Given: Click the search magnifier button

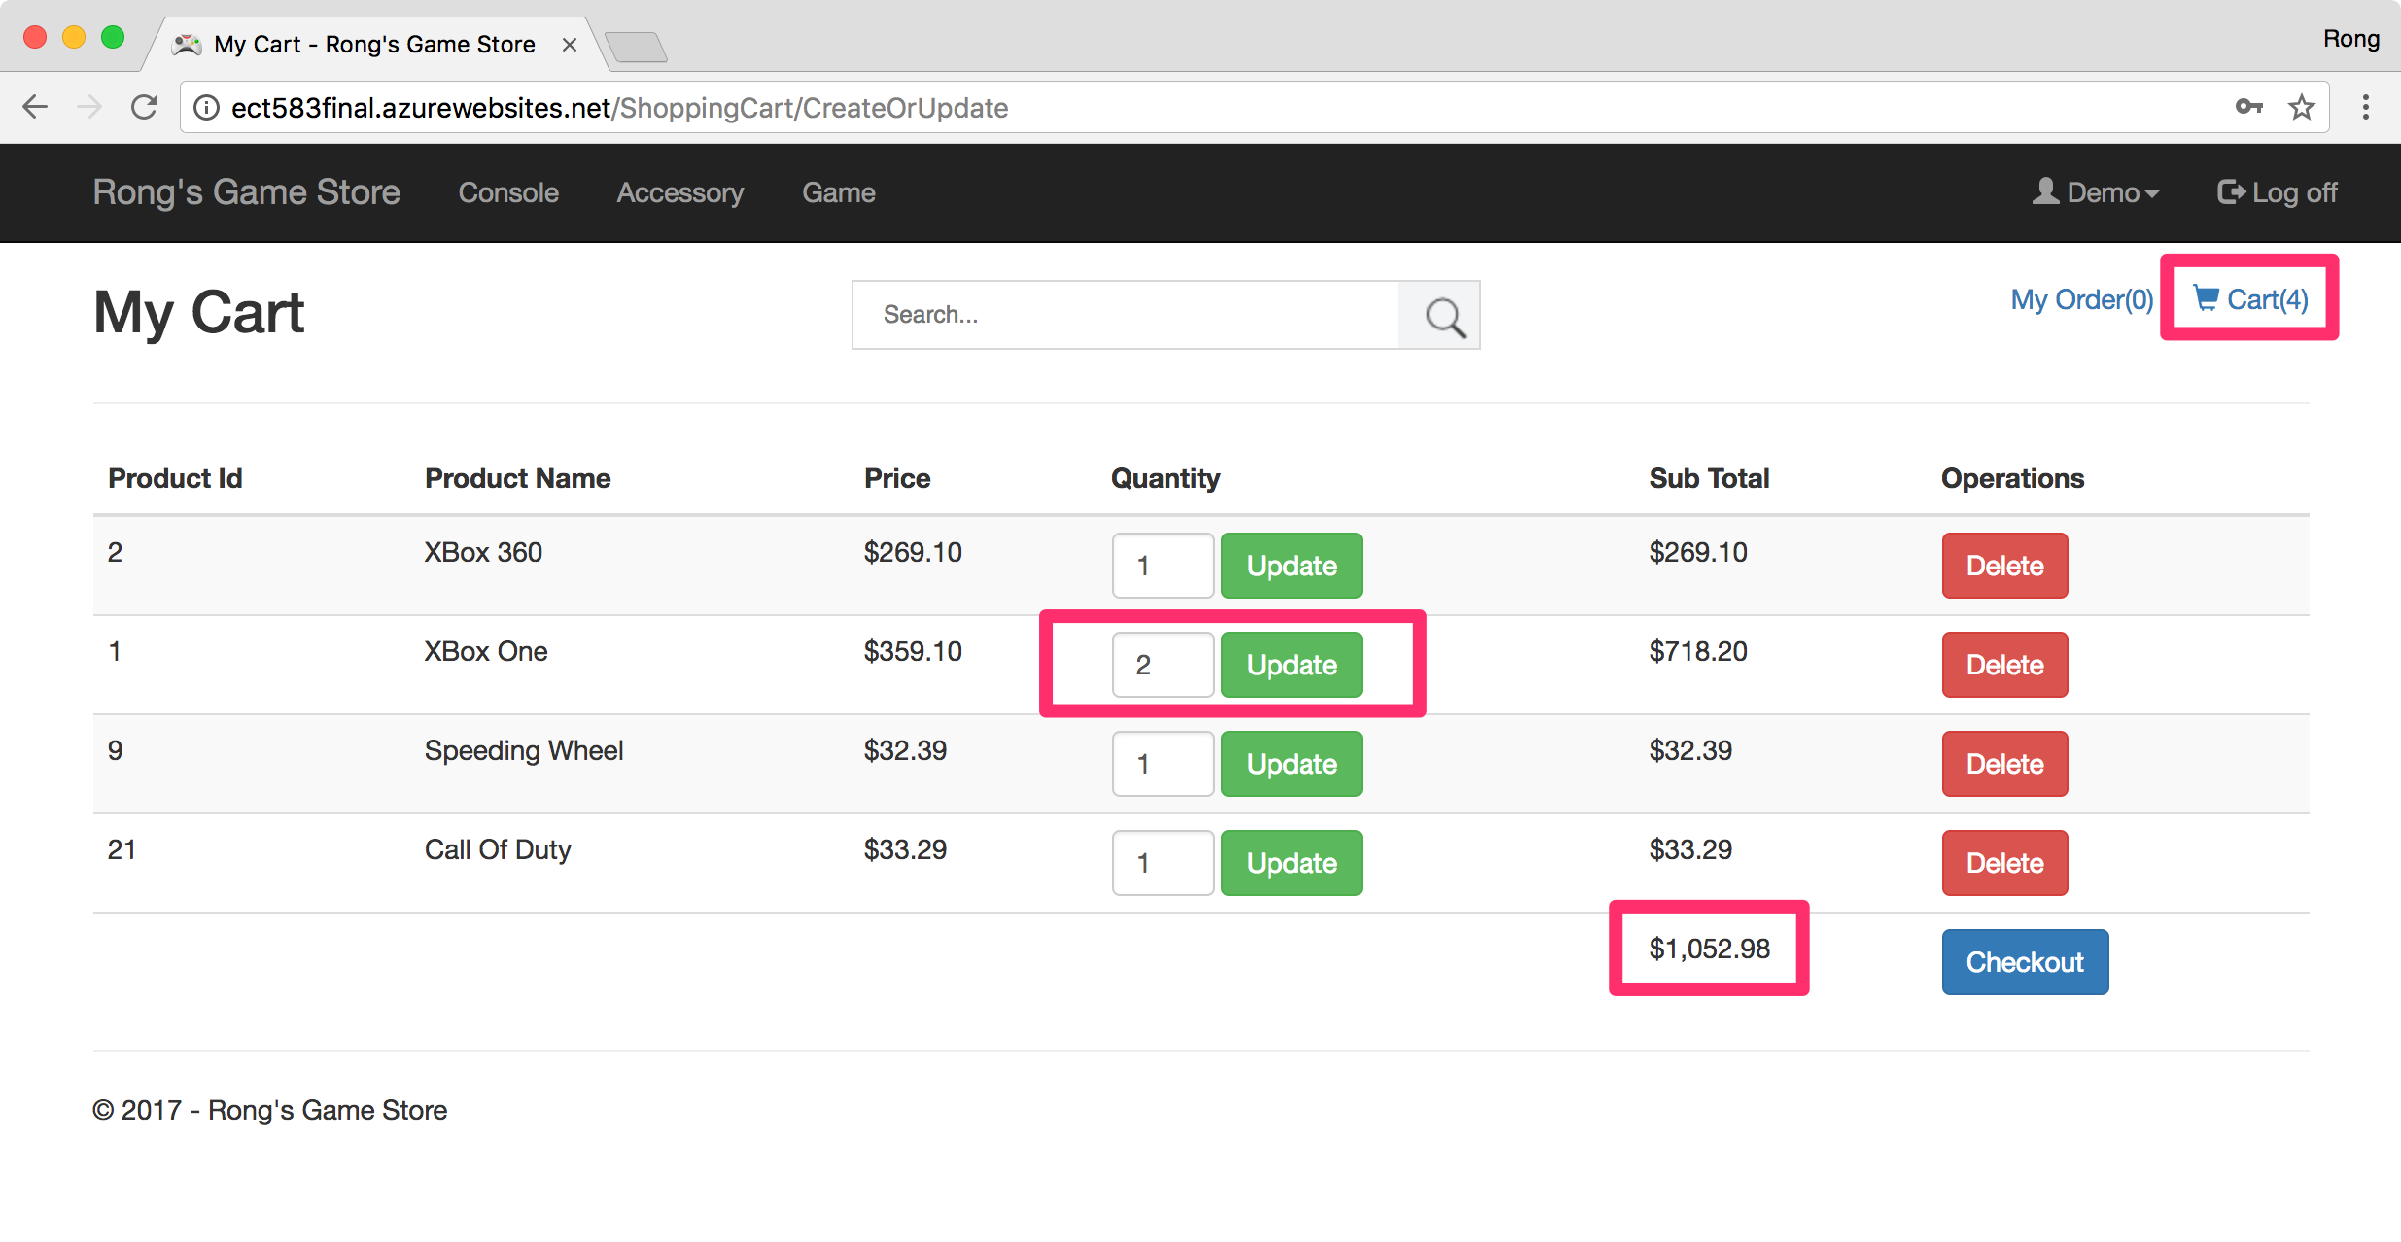Looking at the screenshot, I should pos(1440,315).
